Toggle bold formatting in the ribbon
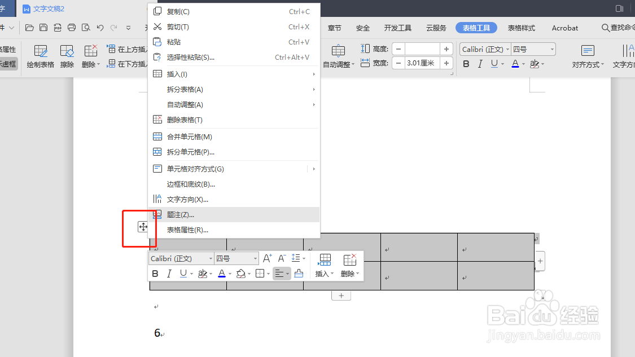Screen dimensions: 635x357 [465, 63]
